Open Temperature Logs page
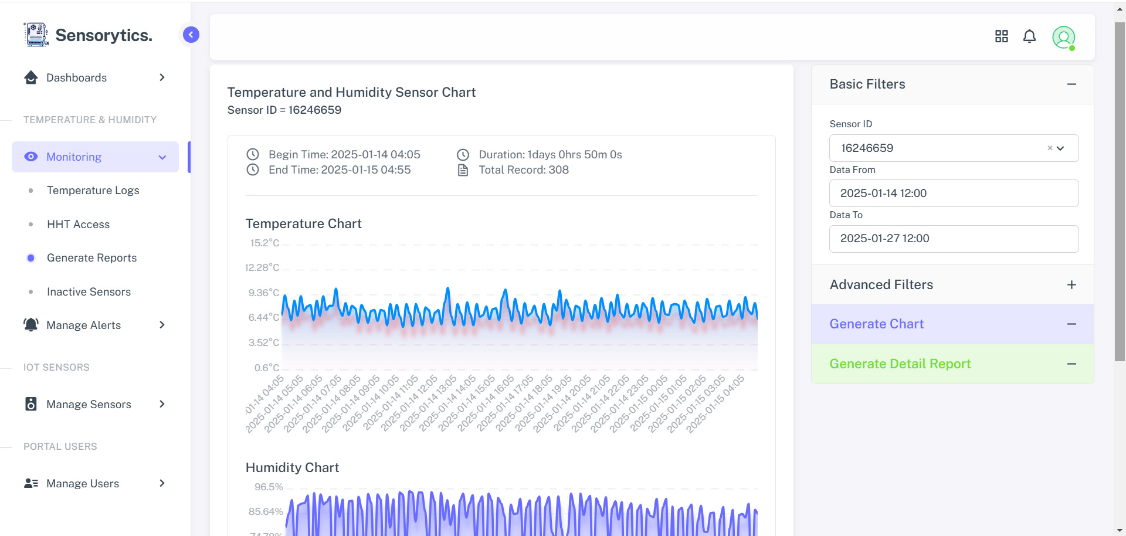 point(93,191)
